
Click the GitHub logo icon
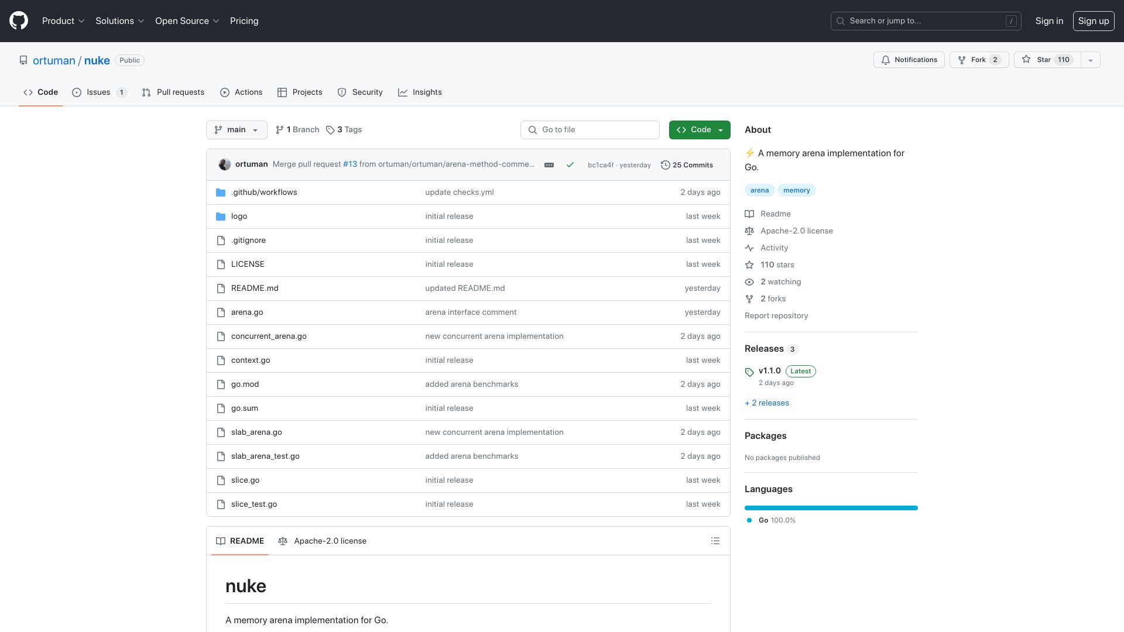(19, 21)
